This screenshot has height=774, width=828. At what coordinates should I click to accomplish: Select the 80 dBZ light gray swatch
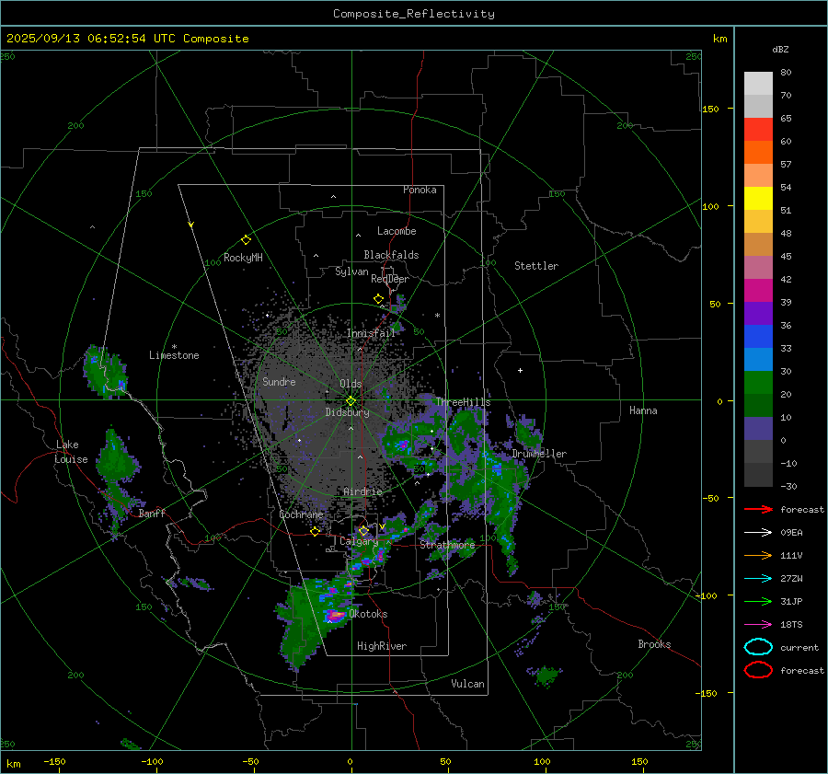(758, 83)
